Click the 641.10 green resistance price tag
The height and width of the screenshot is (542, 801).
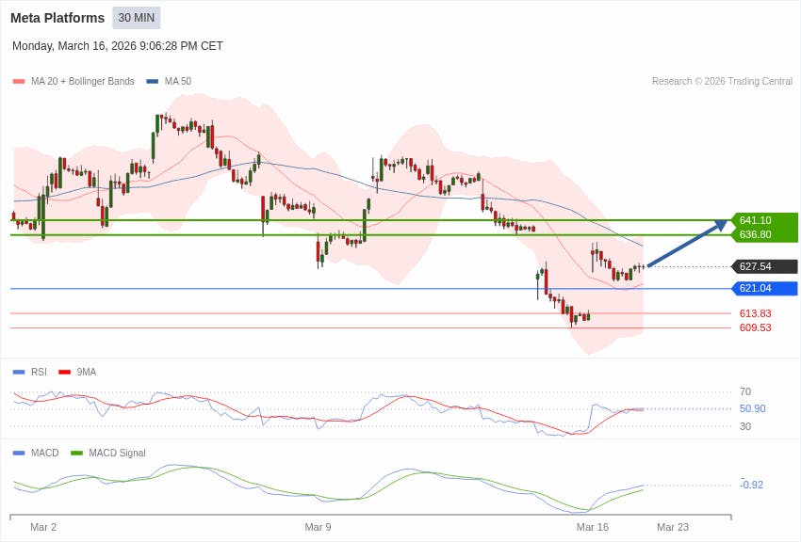pos(764,220)
